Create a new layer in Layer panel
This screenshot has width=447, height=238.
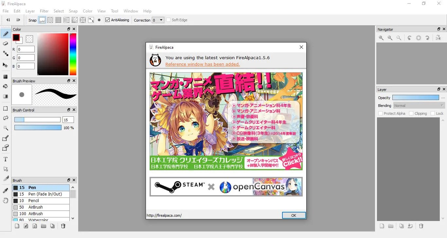[x=382, y=226]
